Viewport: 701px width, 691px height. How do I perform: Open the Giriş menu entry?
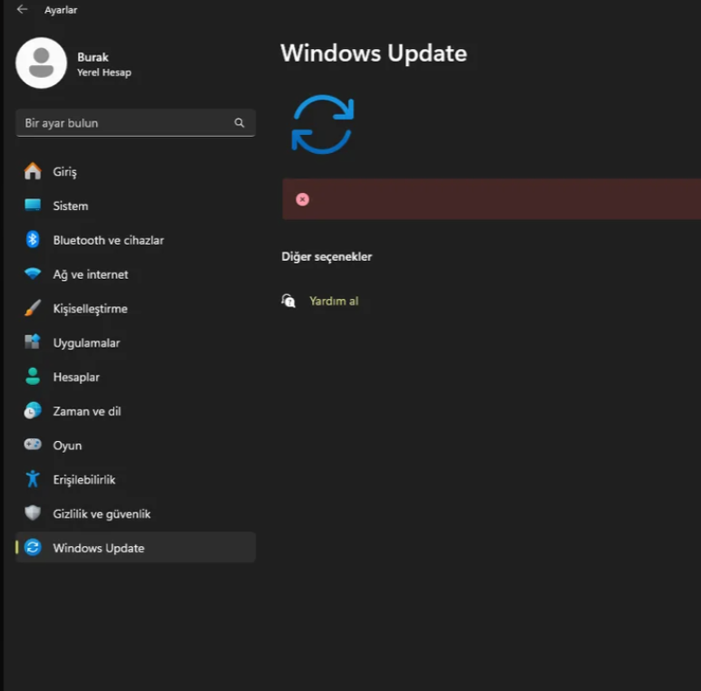tap(64, 172)
